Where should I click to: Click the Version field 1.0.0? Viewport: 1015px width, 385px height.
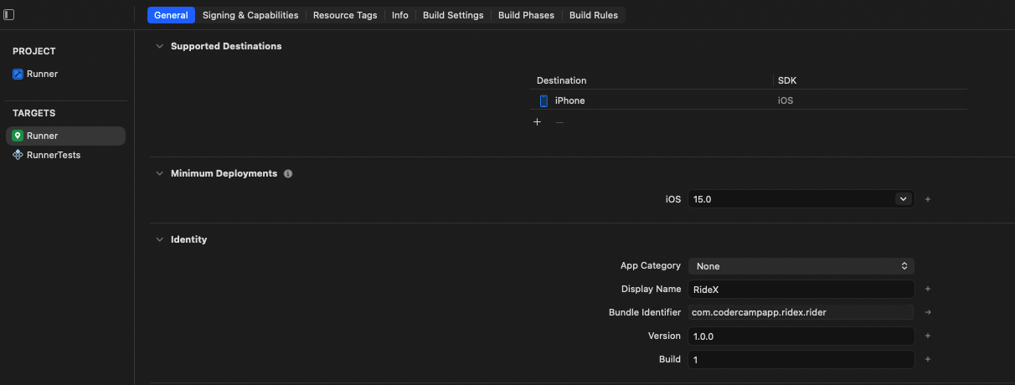pyautogui.click(x=801, y=336)
